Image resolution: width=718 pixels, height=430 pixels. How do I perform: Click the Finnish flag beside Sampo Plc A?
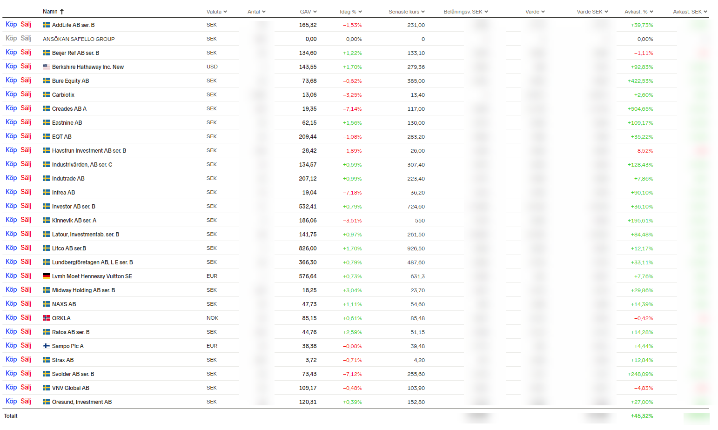point(47,346)
